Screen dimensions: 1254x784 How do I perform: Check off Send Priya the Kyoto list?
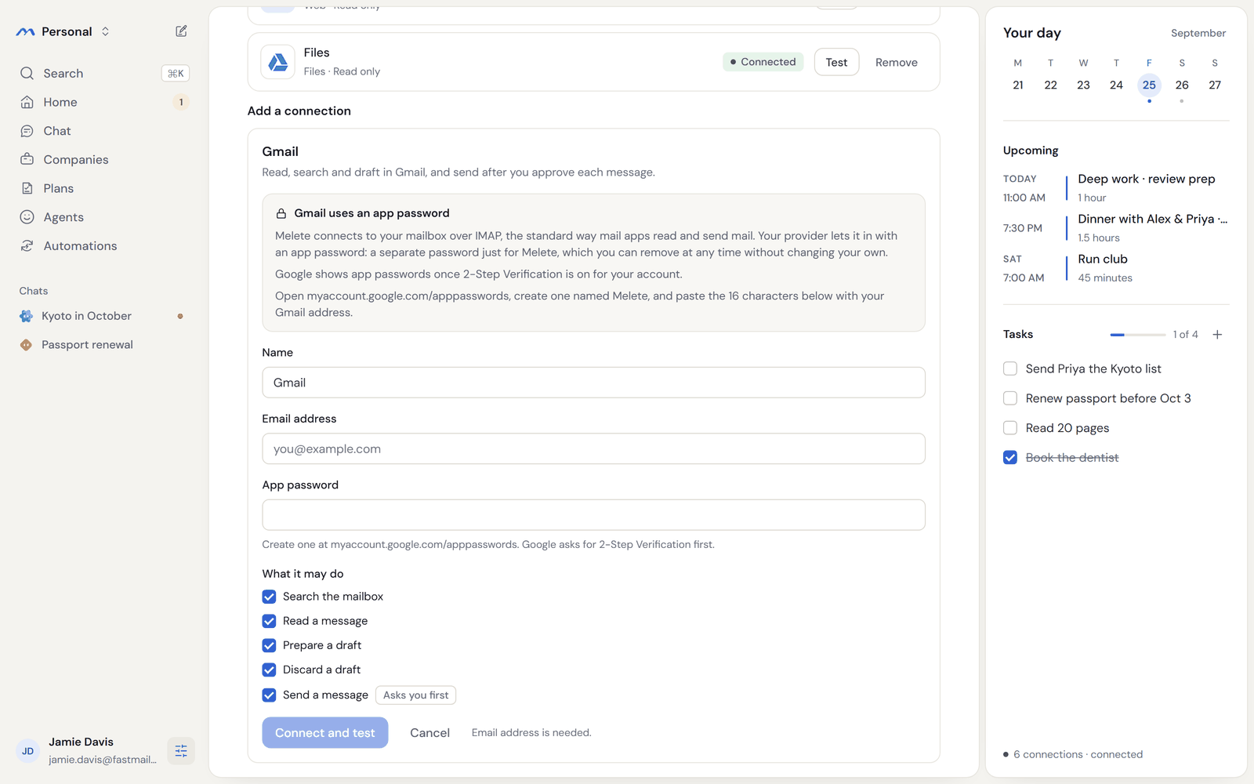pos(1010,368)
